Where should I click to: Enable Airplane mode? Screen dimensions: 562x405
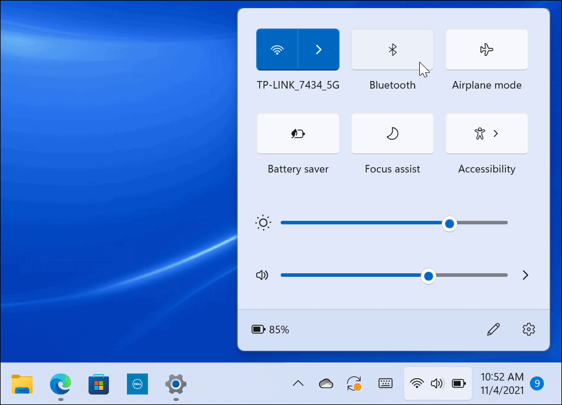point(486,50)
